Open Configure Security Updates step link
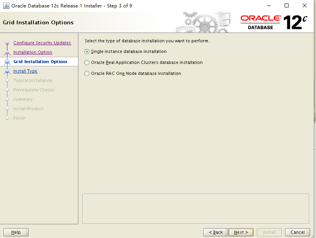The height and width of the screenshot is (238, 316). click(x=42, y=43)
